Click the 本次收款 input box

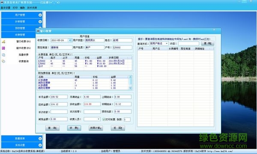click(x=59, y=112)
